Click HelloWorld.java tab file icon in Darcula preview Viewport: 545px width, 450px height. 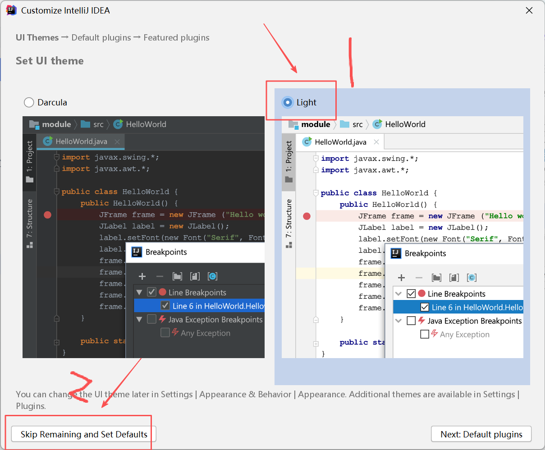point(48,141)
